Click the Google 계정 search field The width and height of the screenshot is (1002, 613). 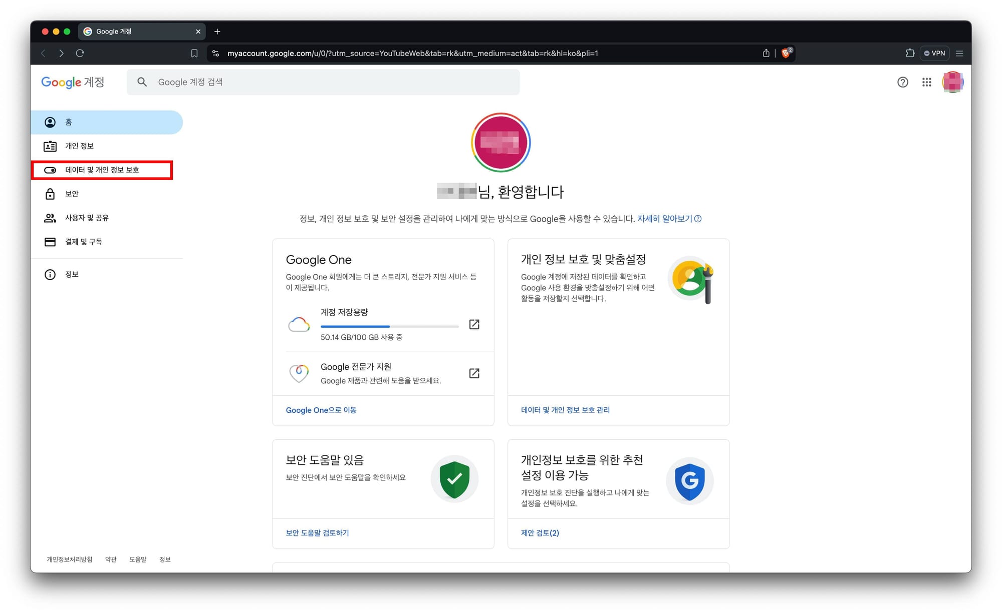[323, 82]
